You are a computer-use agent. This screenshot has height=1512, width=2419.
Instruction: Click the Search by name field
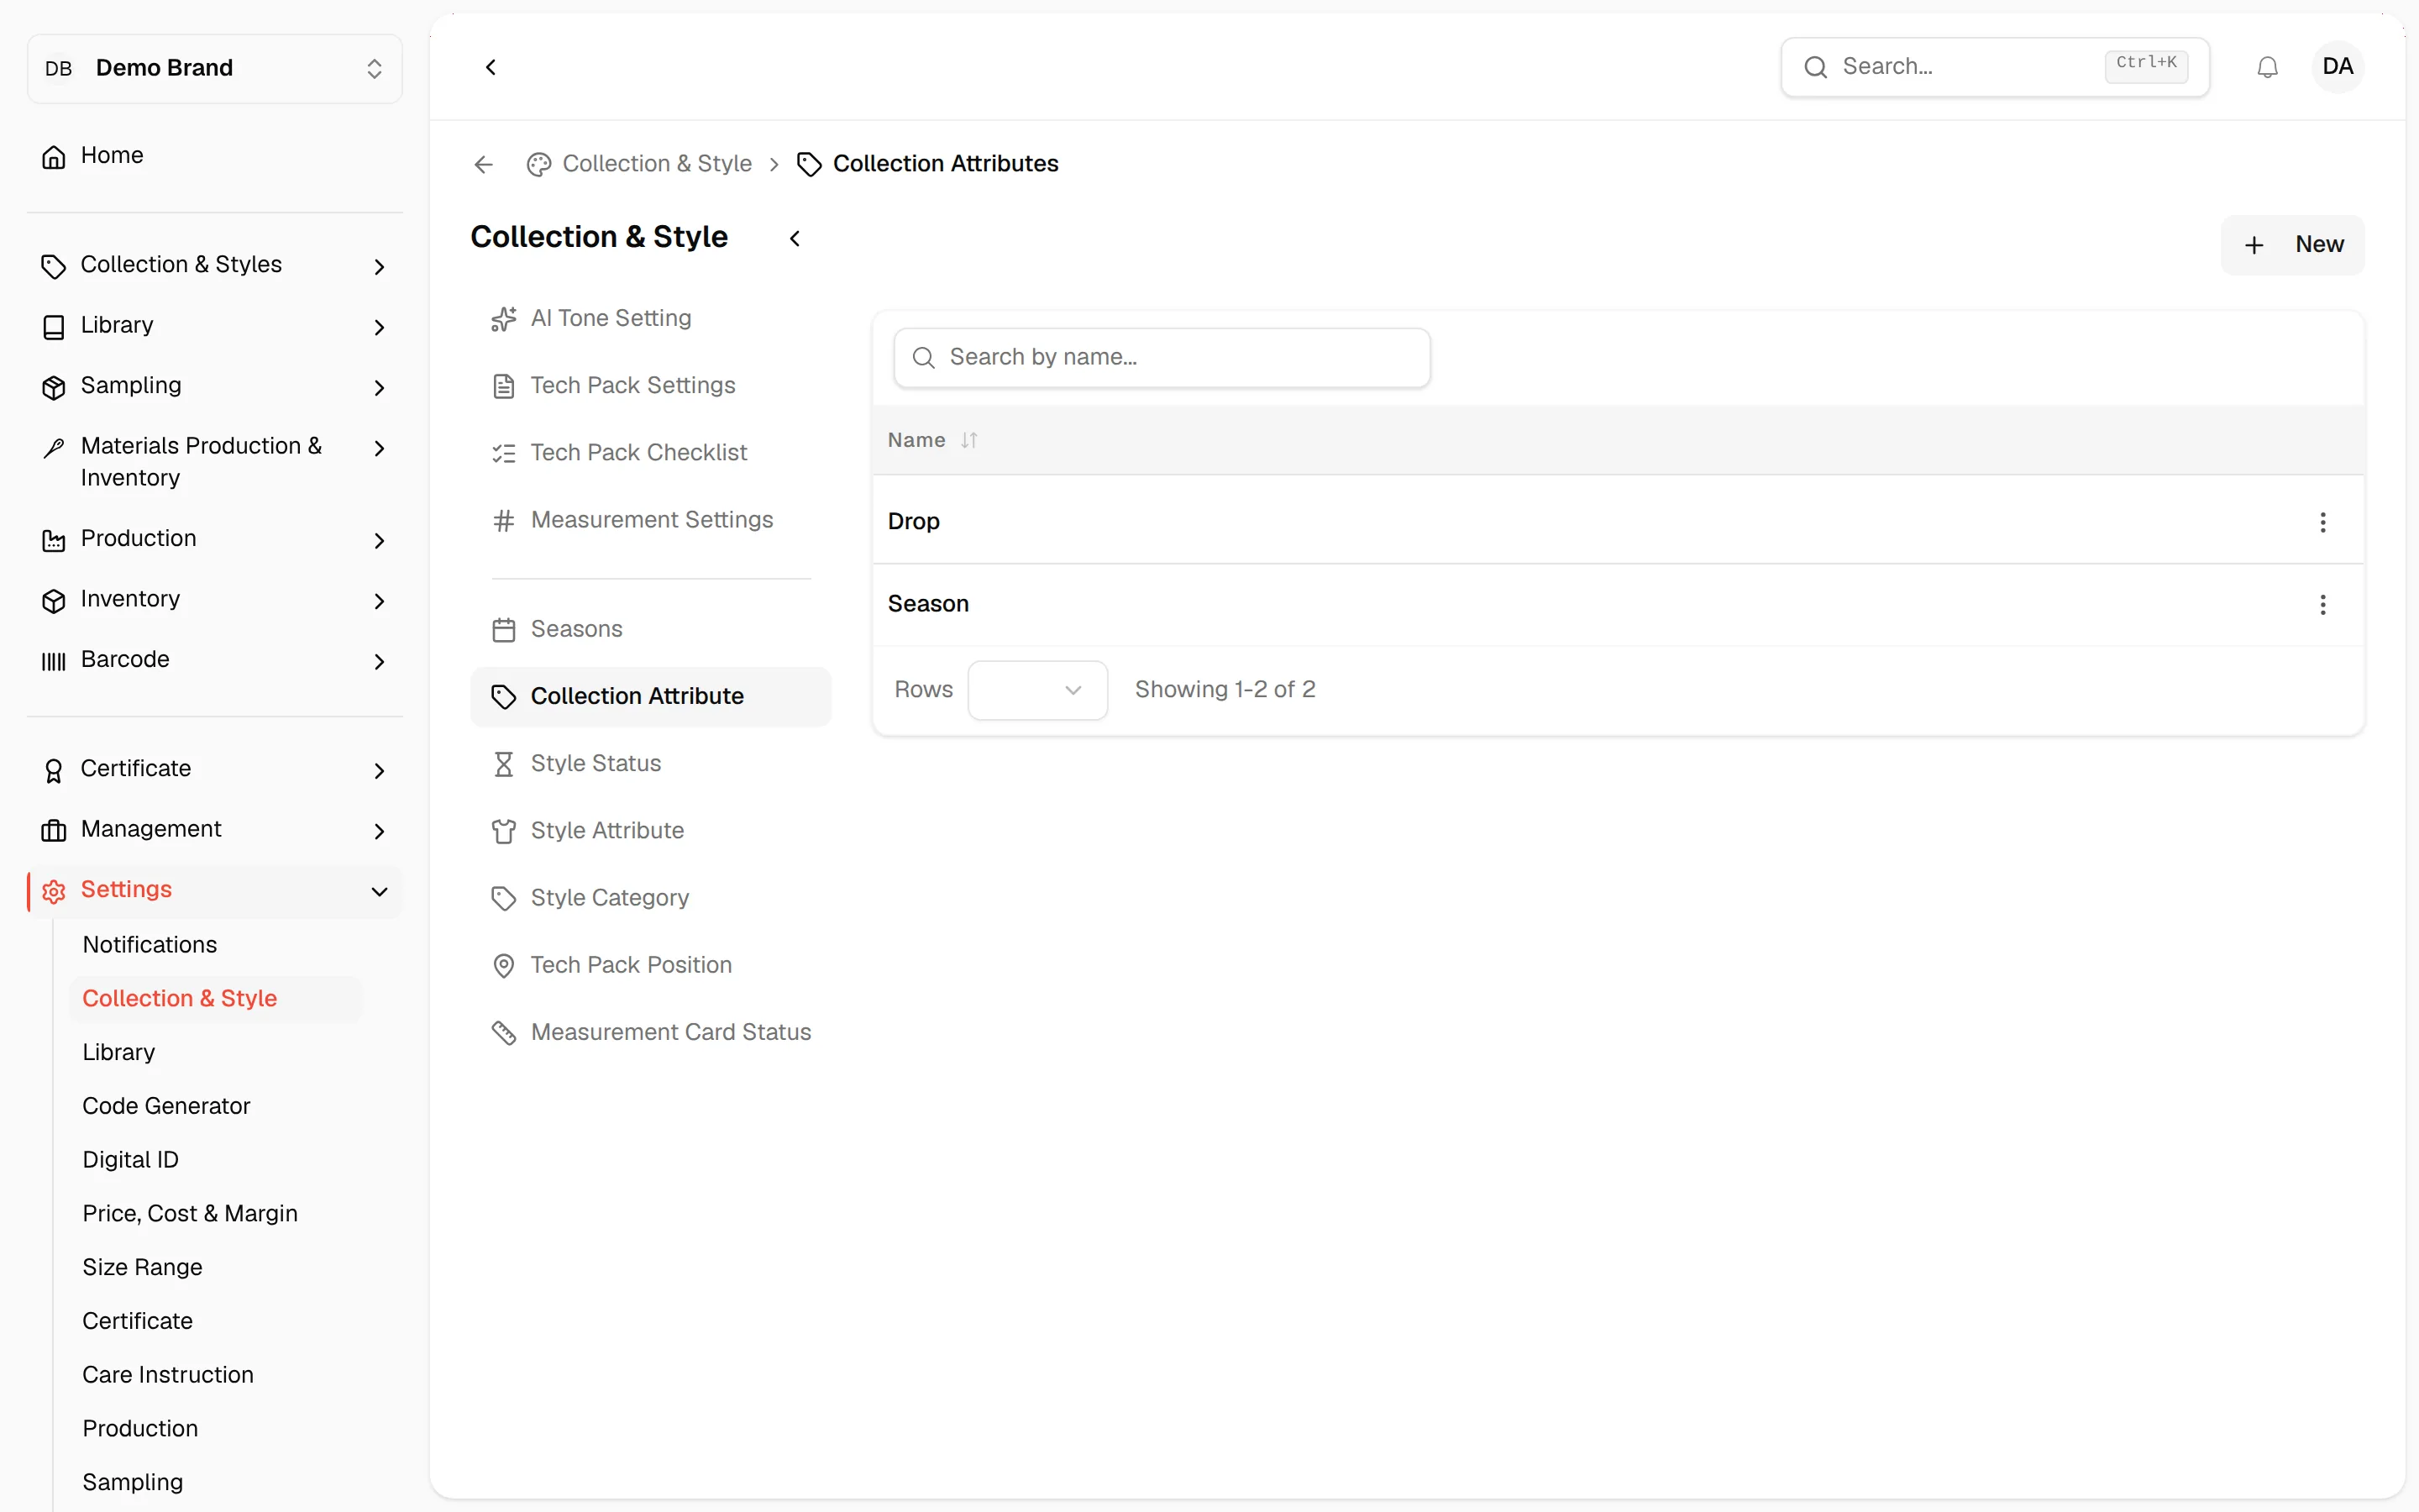[x=1162, y=358]
